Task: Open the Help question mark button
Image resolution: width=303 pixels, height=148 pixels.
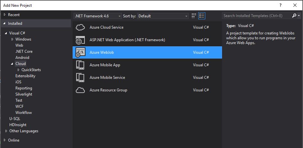Action: click(x=281, y=5)
